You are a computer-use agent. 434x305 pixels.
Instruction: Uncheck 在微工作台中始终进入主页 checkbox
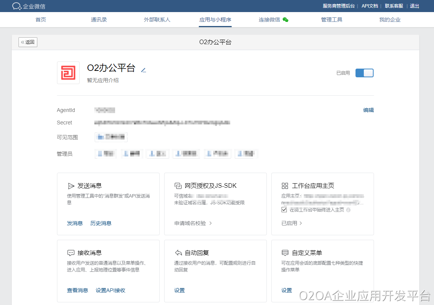click(285, 210)
